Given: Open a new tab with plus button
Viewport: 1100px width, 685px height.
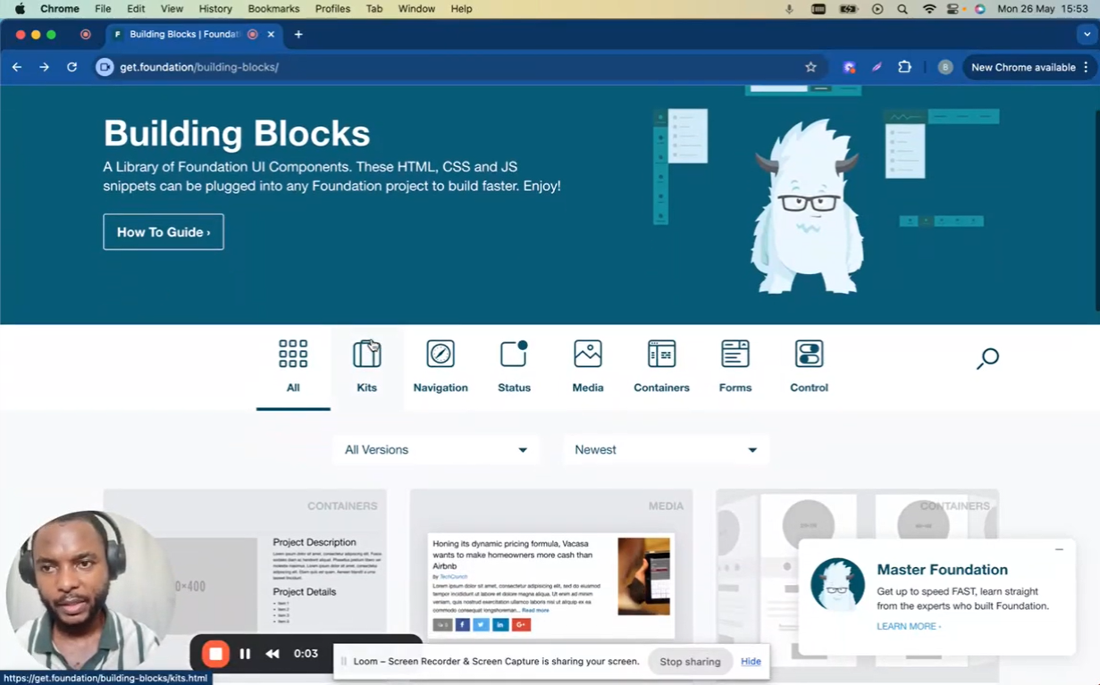Looking at the screenshot, I should (x=298, y=34).
